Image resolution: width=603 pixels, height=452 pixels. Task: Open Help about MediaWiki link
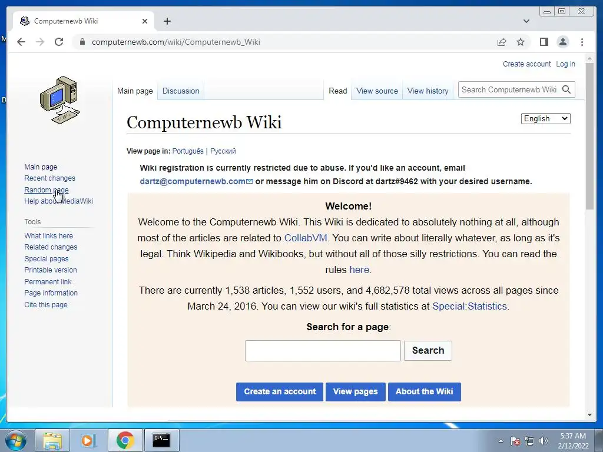[58, 201]
